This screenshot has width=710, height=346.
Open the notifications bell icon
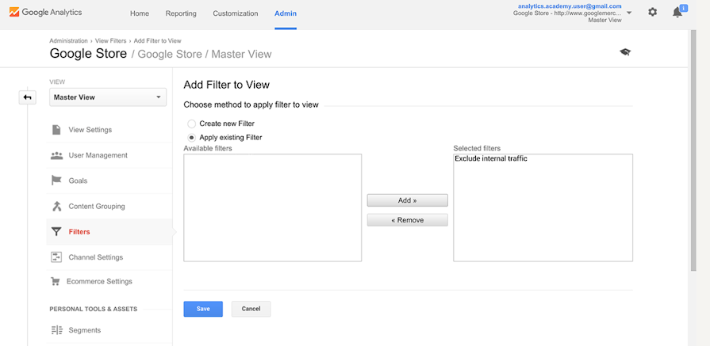pyautogui.click(x=677, y=13)
